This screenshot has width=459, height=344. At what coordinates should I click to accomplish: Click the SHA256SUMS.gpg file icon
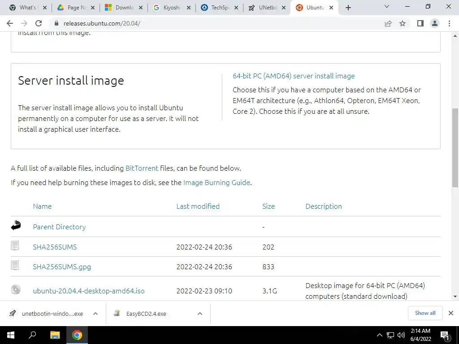click(x=15, y=265)
